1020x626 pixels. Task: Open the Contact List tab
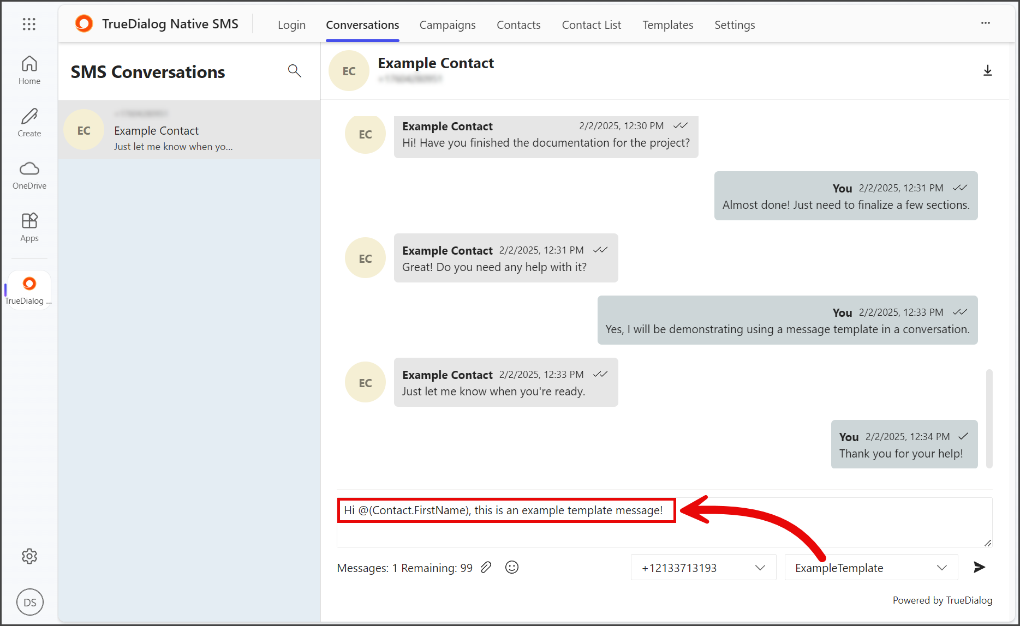click(x=592, y=25)
